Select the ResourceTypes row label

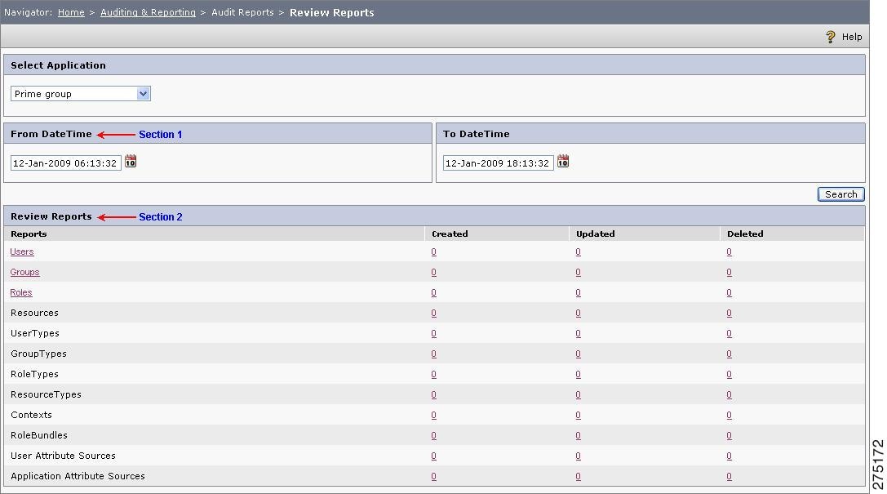[x=46, y=394]
